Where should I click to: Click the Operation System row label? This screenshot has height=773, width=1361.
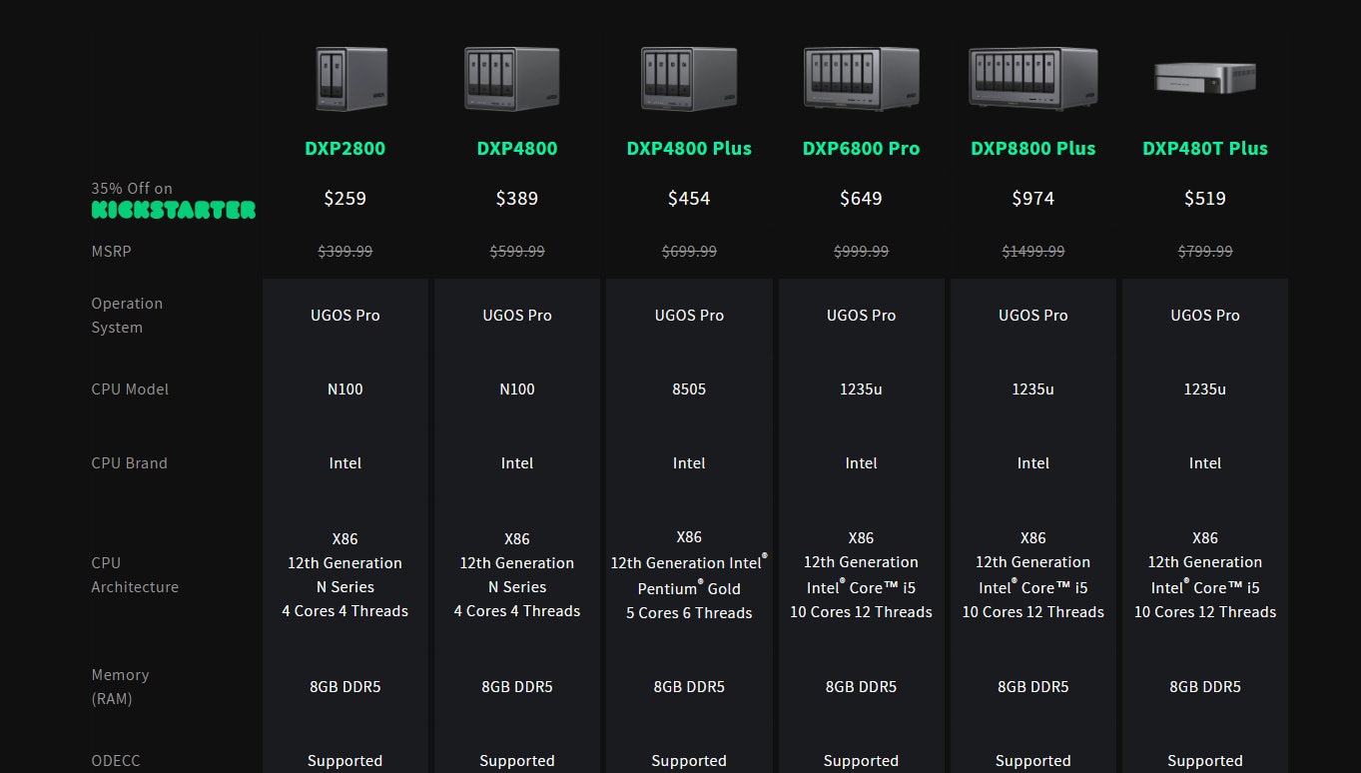127,316
